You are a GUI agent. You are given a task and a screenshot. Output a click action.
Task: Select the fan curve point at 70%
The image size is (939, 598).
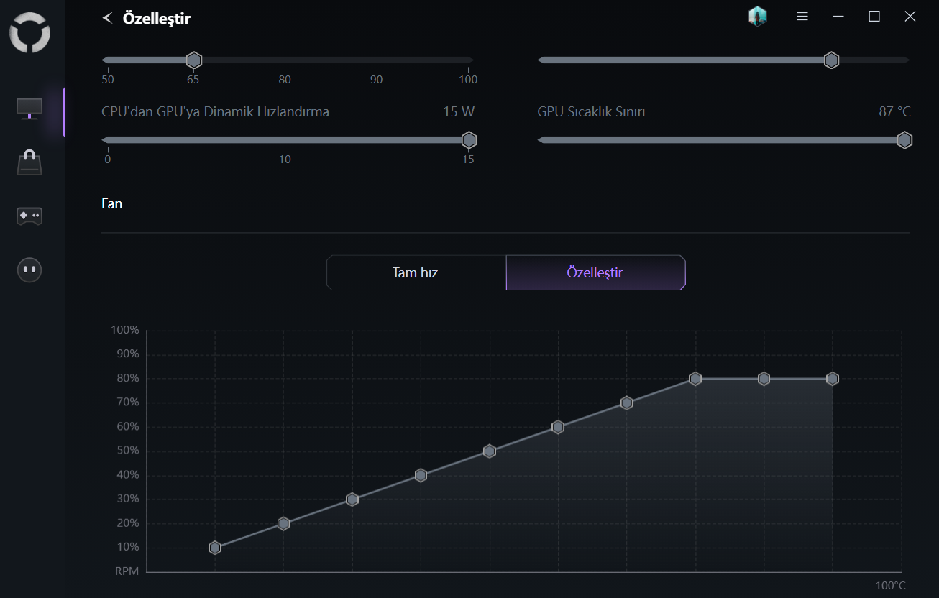[626, 403]
